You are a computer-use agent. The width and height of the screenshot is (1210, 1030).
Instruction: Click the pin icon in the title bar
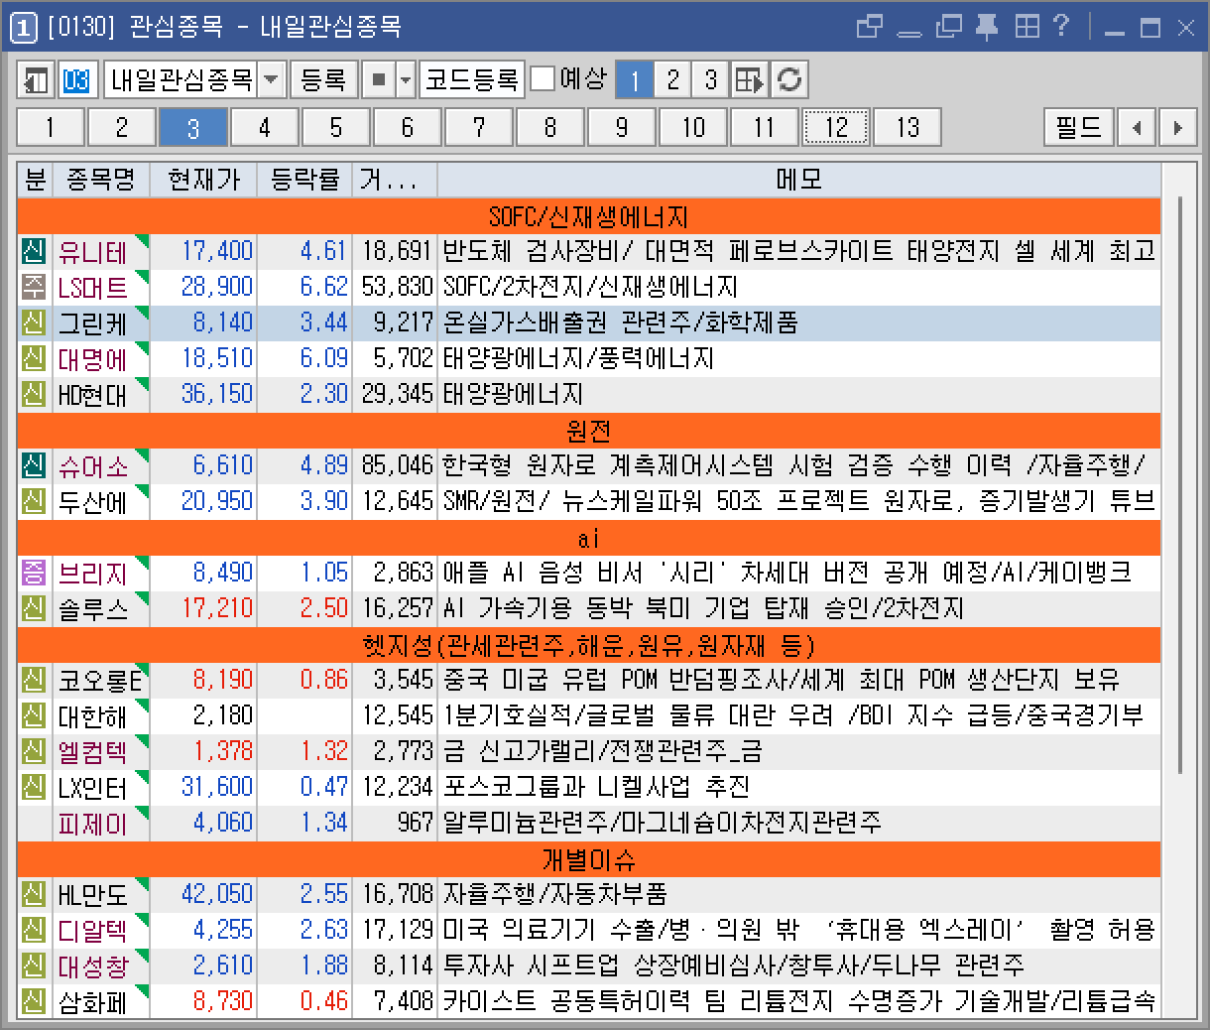(987, 27)
